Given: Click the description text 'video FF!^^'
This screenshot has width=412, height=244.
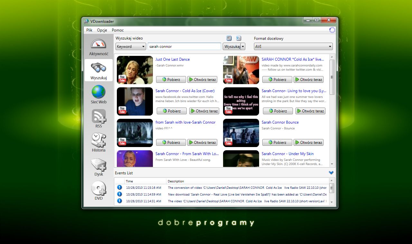Looking at the screenshot, I should pyautogui.click(x=164, y=128).
